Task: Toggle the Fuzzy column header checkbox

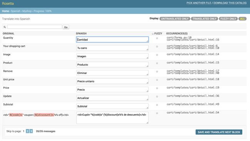Action: coord(153,33)
